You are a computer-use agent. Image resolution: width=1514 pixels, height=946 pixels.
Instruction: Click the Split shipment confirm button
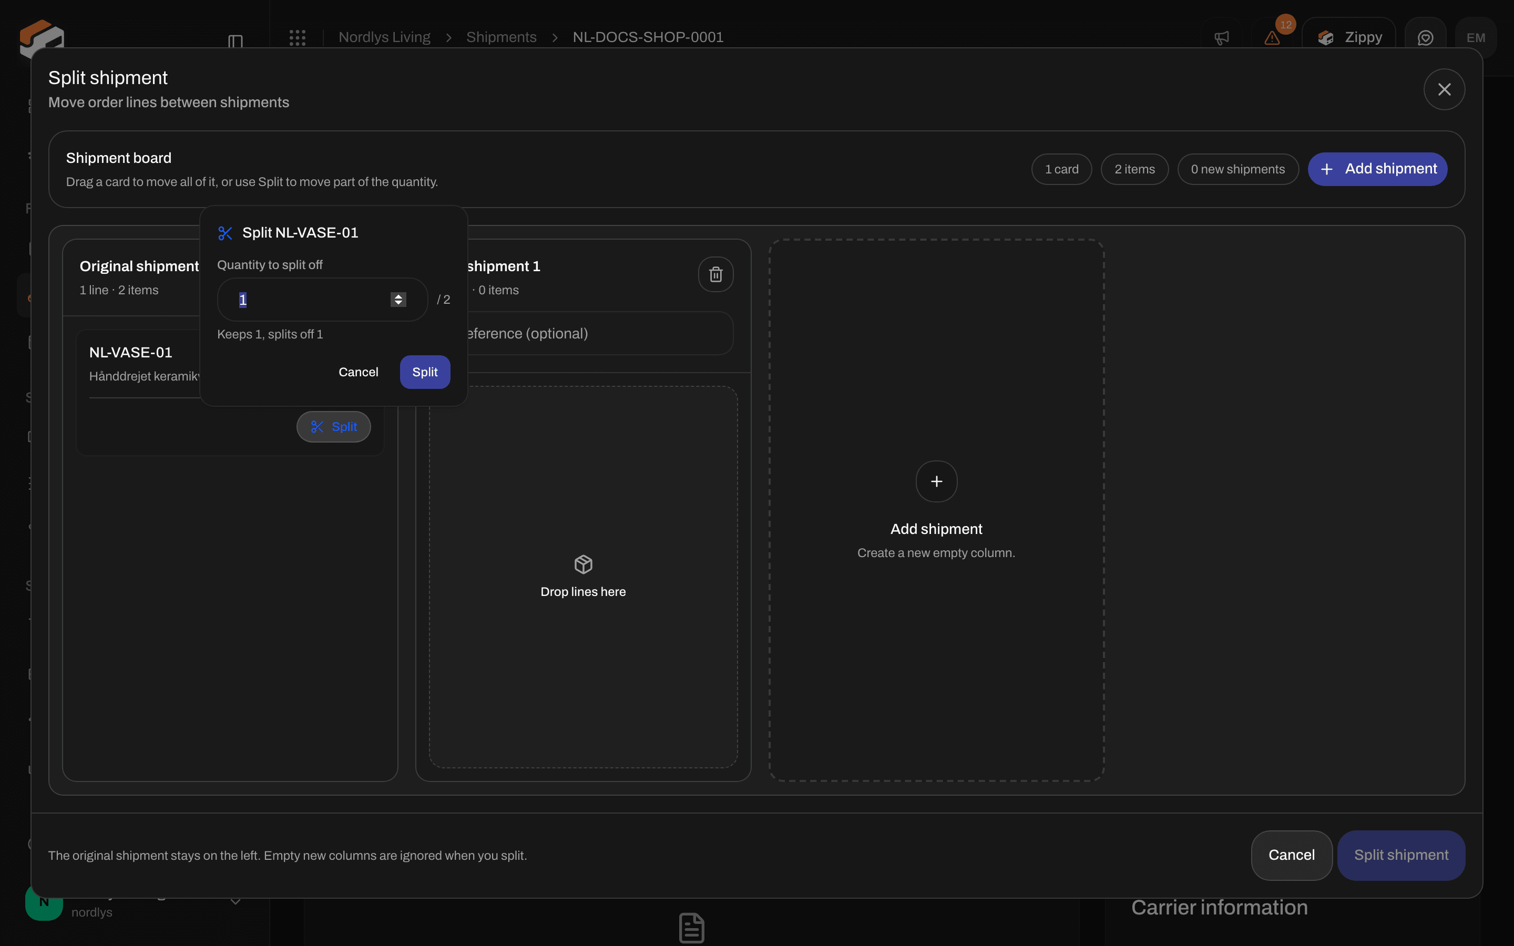click(1401, 855)
